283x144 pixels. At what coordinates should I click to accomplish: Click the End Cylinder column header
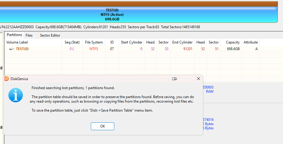tap(182, 42)
